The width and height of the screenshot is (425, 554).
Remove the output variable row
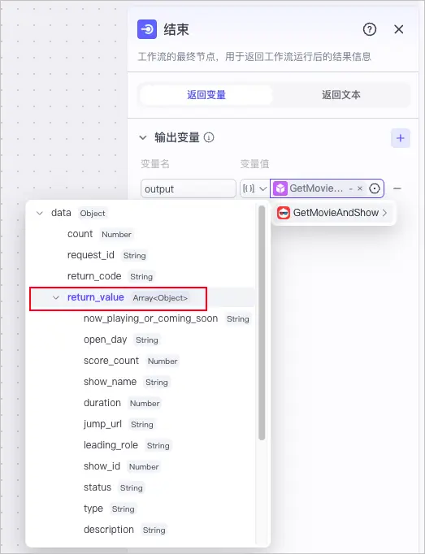tap(397, 188)
